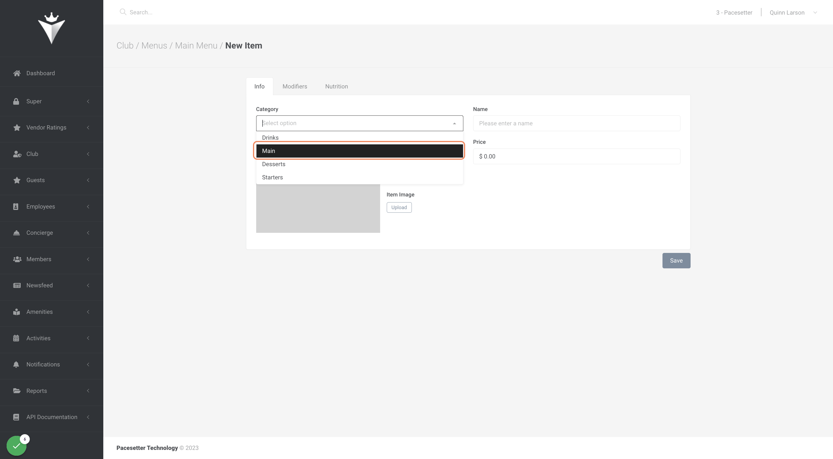This screenshot has height=459, width=833.
Task: Choose Main from category options
Action: (x=359, y=151)
